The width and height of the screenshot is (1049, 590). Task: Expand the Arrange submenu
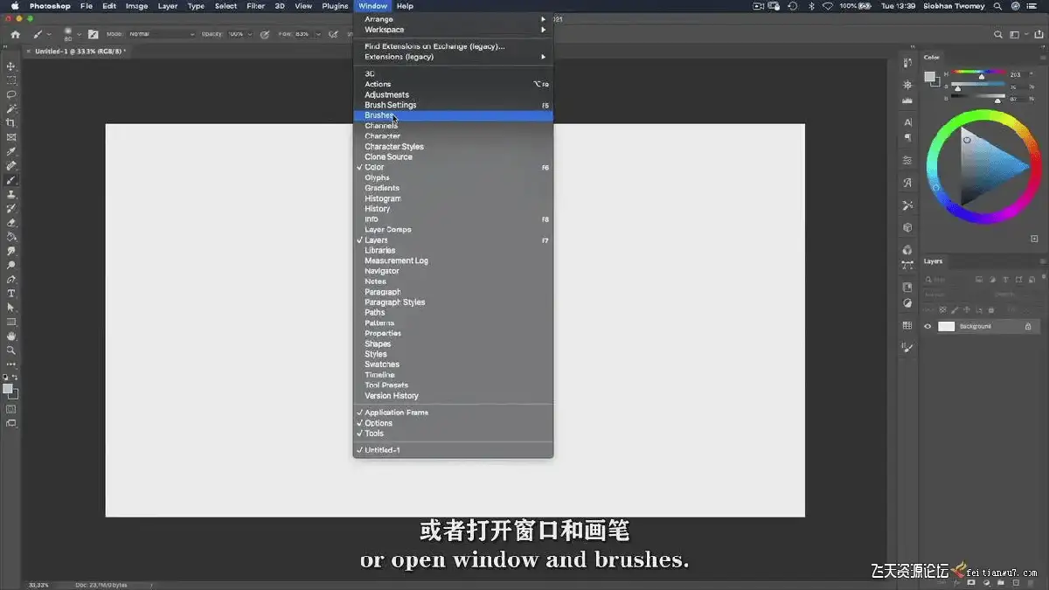[x=453, y=19]
